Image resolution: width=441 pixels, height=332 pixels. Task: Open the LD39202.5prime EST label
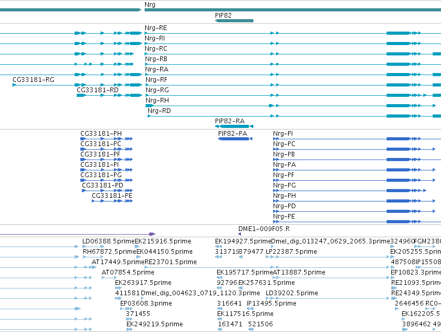point(292,293)
